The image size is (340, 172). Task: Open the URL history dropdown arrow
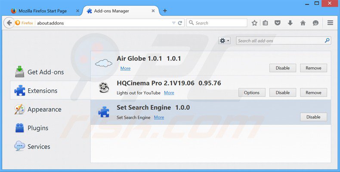tap(174, 23)
